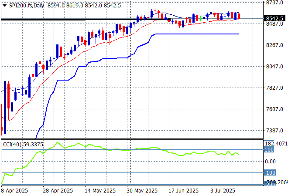Select the CCI(40) 59.3375 indicator label

click(x=23, y=145)
